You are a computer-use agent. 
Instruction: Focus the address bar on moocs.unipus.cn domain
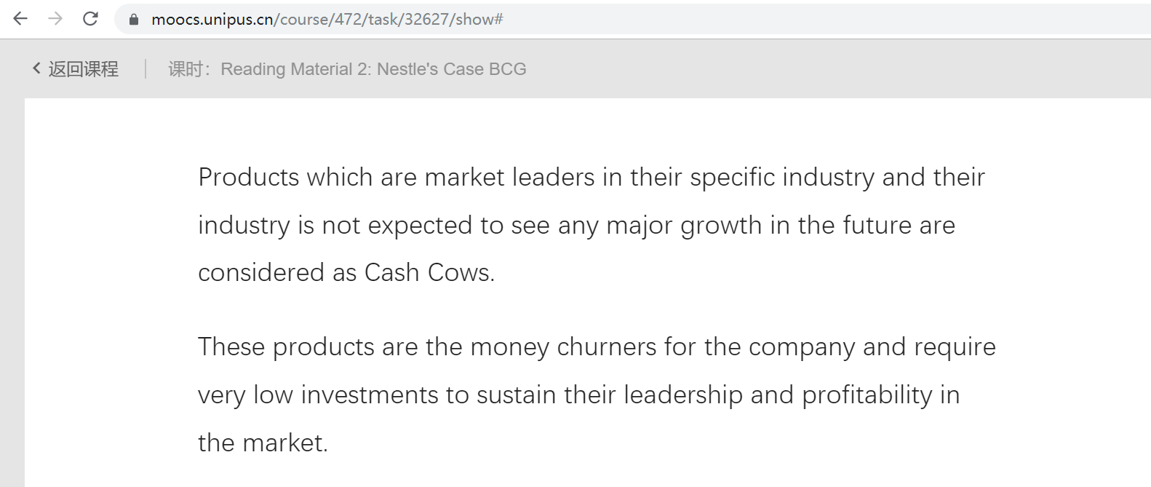(212, 20)
